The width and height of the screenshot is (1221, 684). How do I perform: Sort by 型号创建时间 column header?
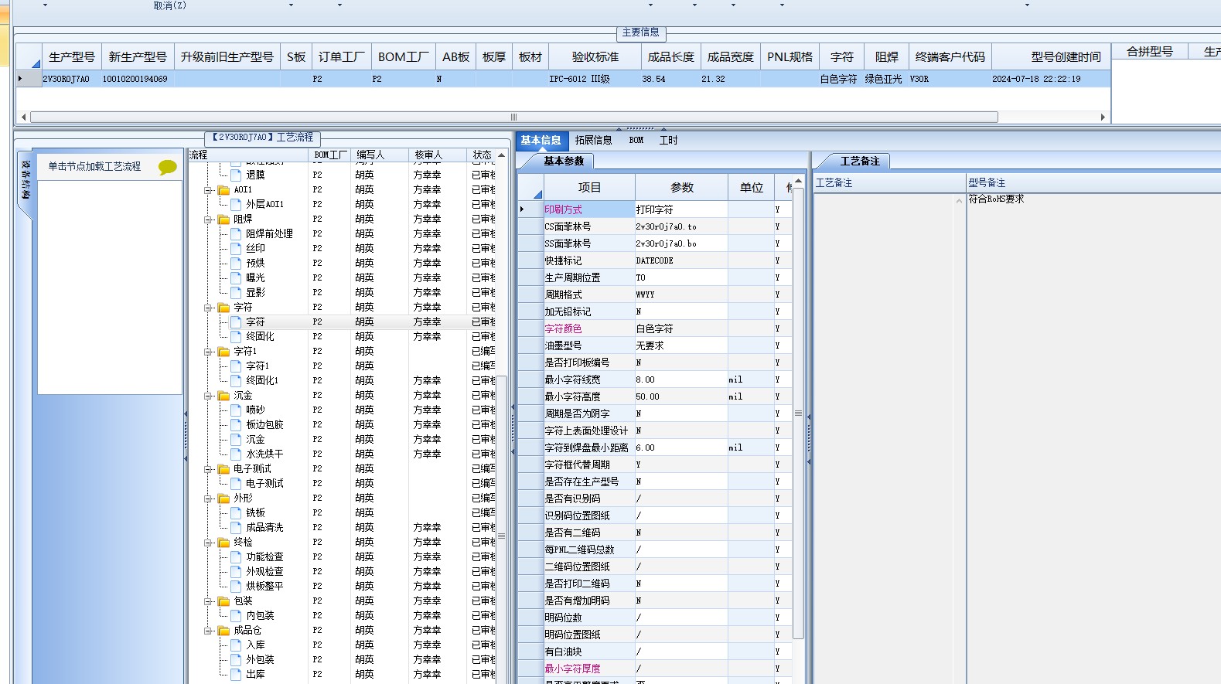(1052, 57)
